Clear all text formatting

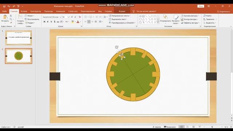[x=80, y=17]
